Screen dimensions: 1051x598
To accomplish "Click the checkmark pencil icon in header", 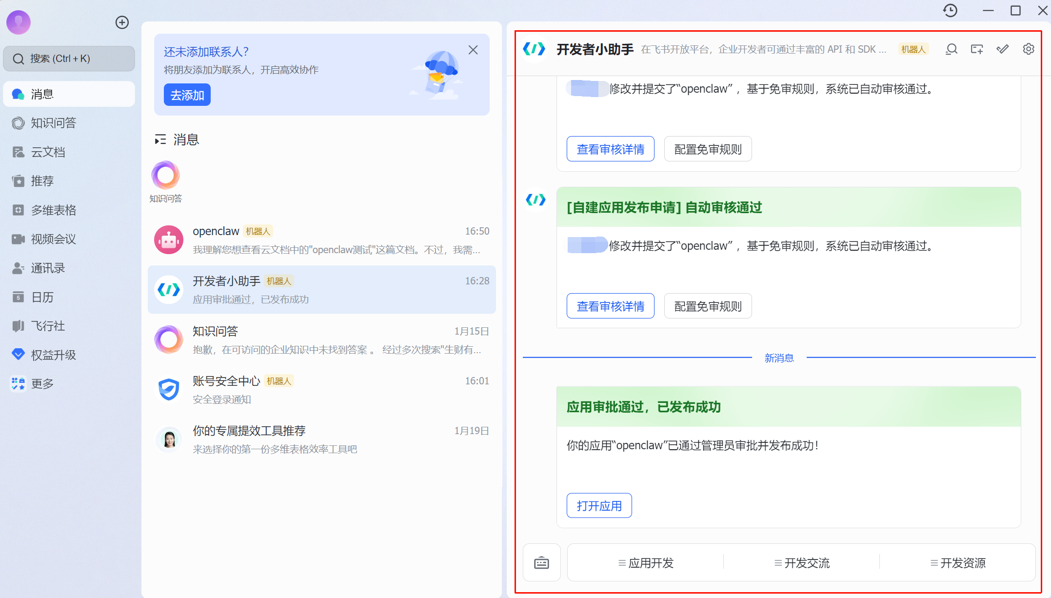I will [x=1003, y=49].
